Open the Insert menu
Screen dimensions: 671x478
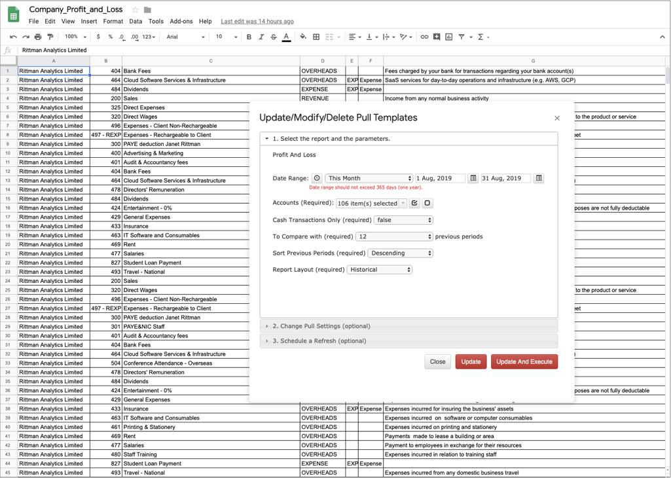(x=89, y=22)
